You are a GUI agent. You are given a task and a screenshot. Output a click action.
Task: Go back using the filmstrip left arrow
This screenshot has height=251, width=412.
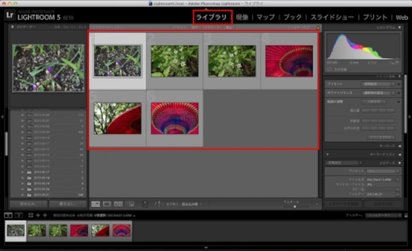tap(38, 216)
